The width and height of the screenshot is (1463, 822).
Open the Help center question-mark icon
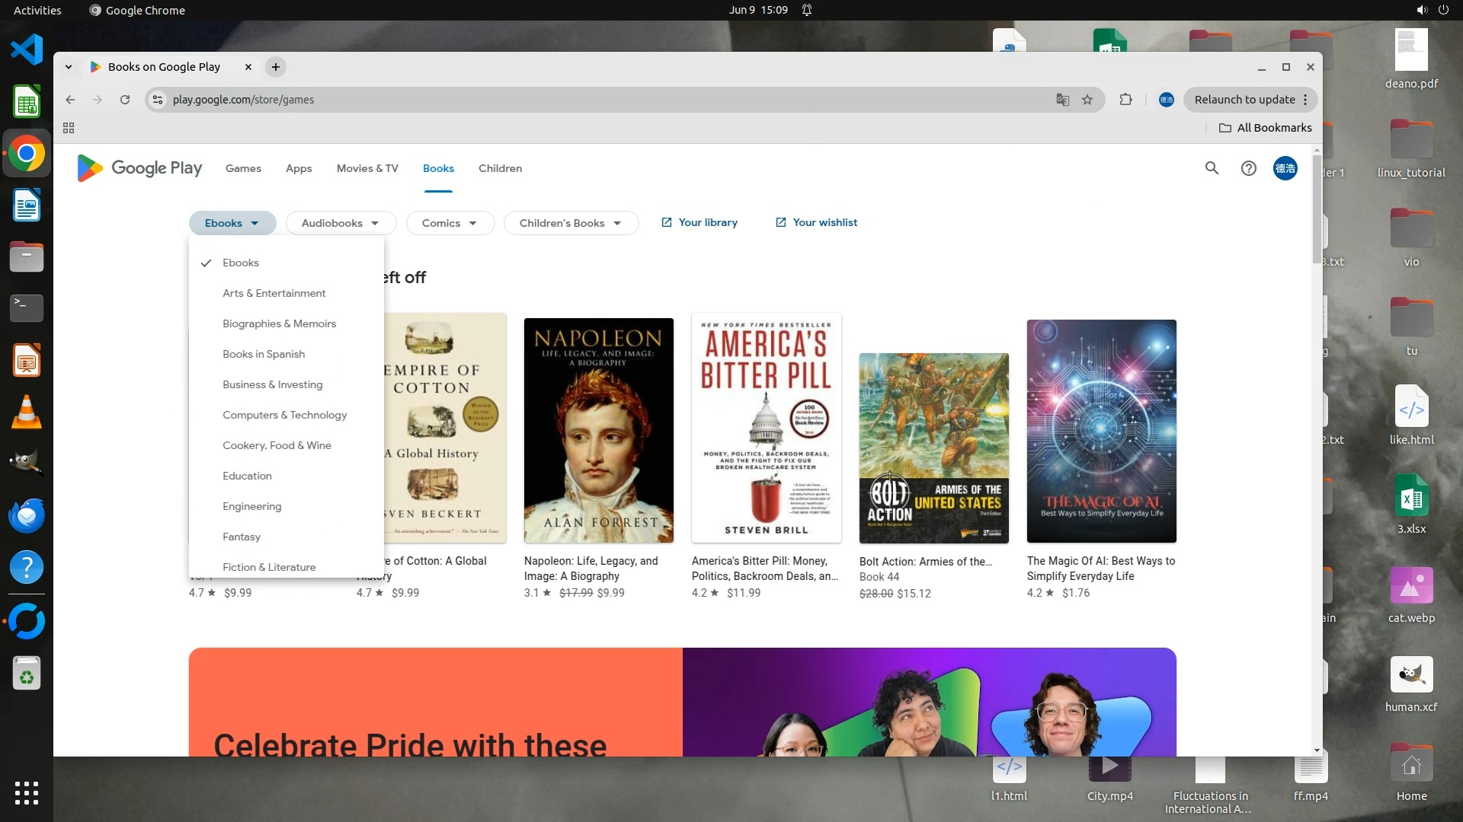[1248, 168]
